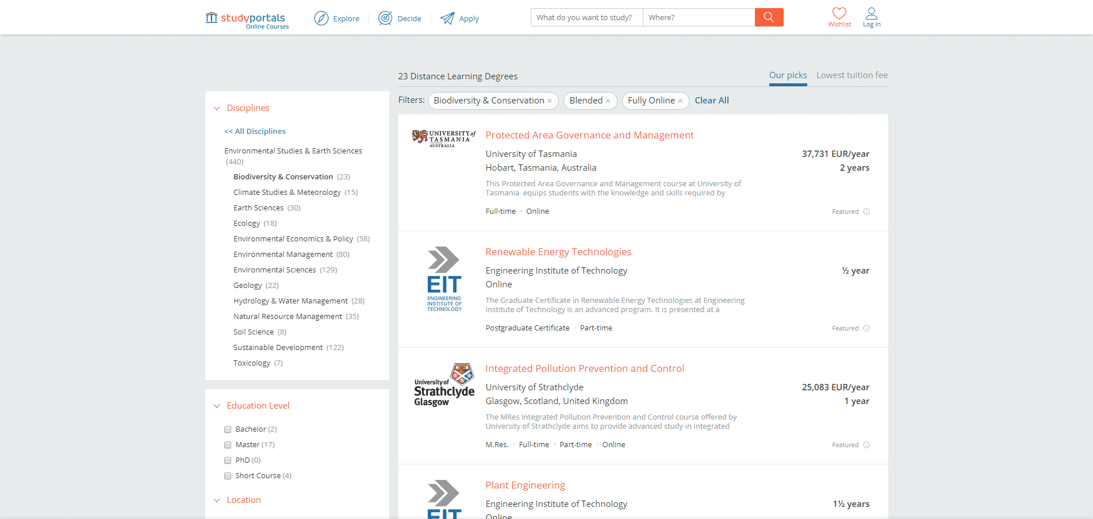Collapse the Education Level section
Viewport: 1093px width, 519px height.
217,406
